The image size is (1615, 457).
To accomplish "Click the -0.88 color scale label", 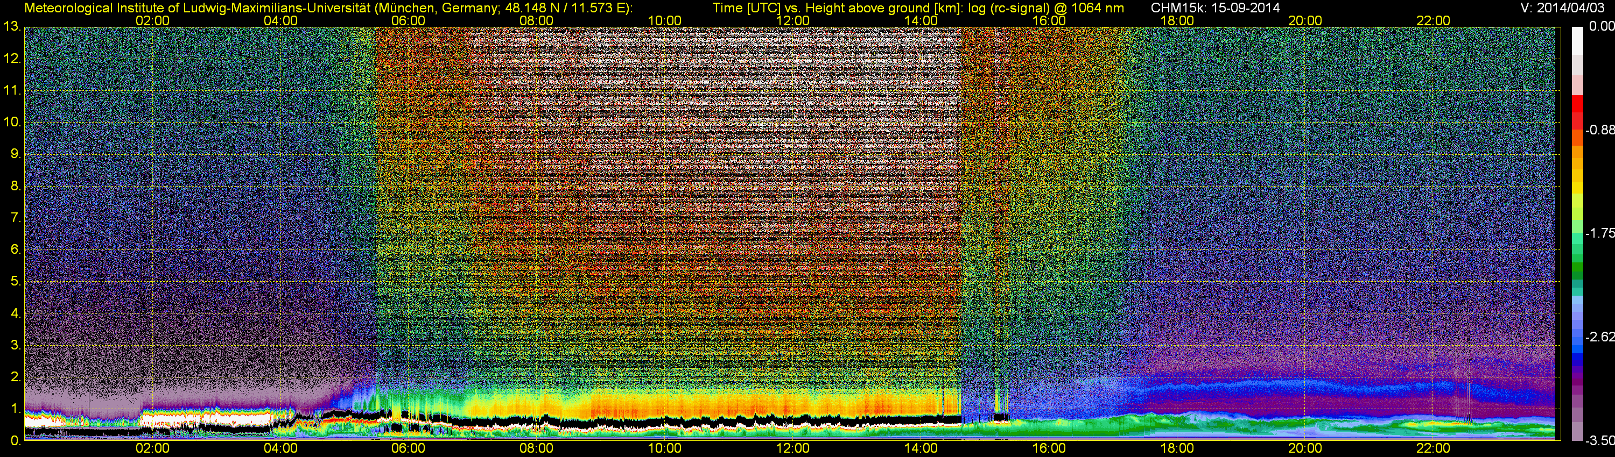I will pyautogui.click(x=1600, y=130).
